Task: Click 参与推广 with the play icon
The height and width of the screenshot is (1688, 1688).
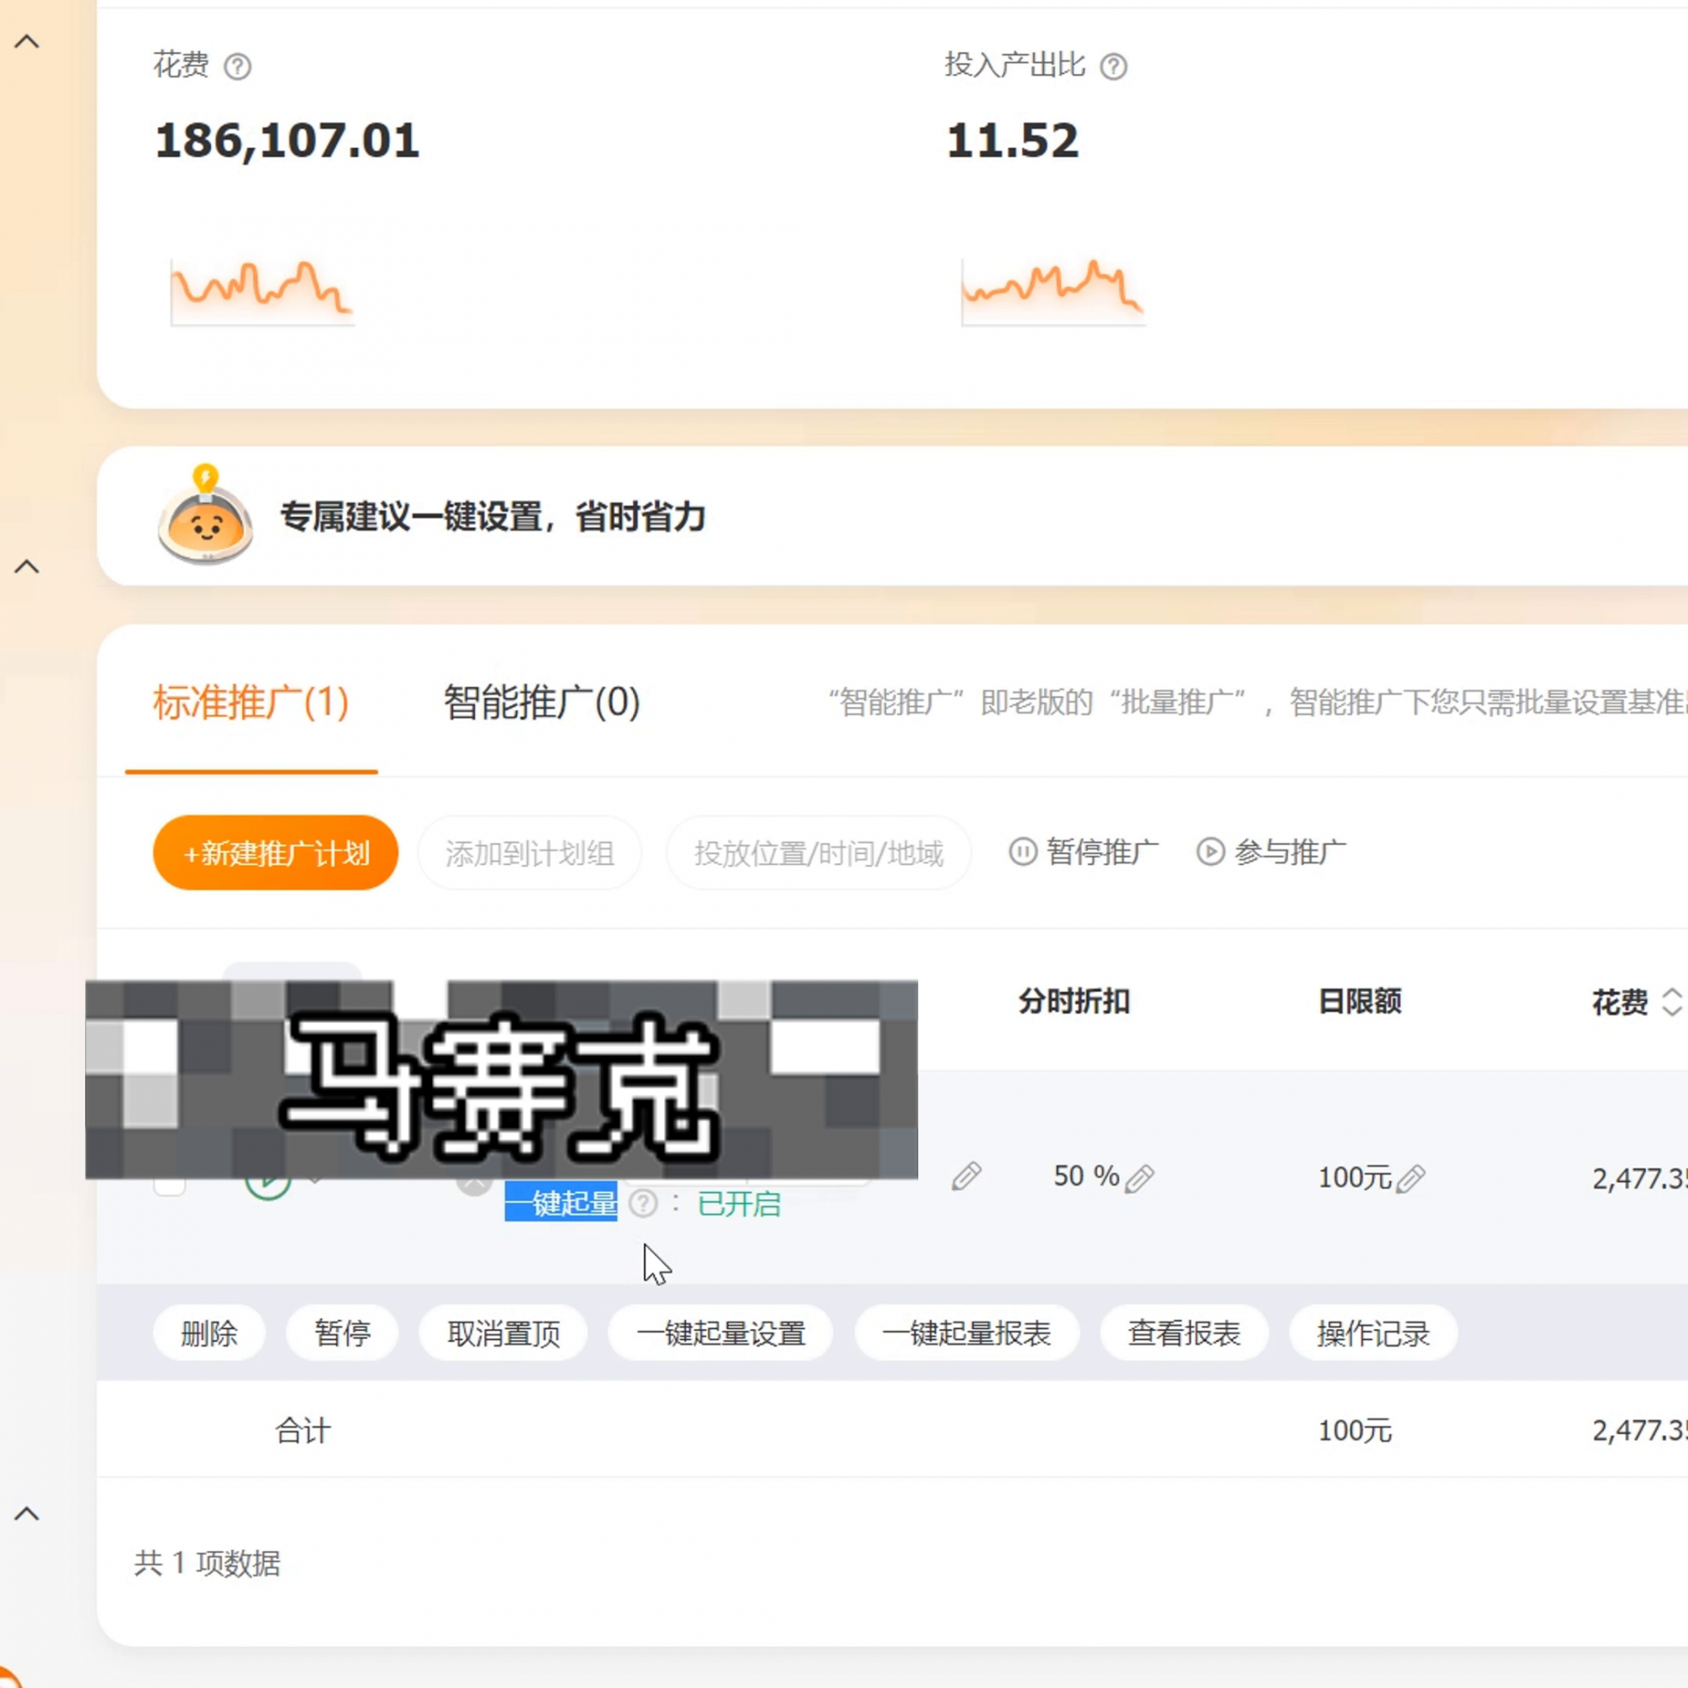Action: pos(1271,851)
